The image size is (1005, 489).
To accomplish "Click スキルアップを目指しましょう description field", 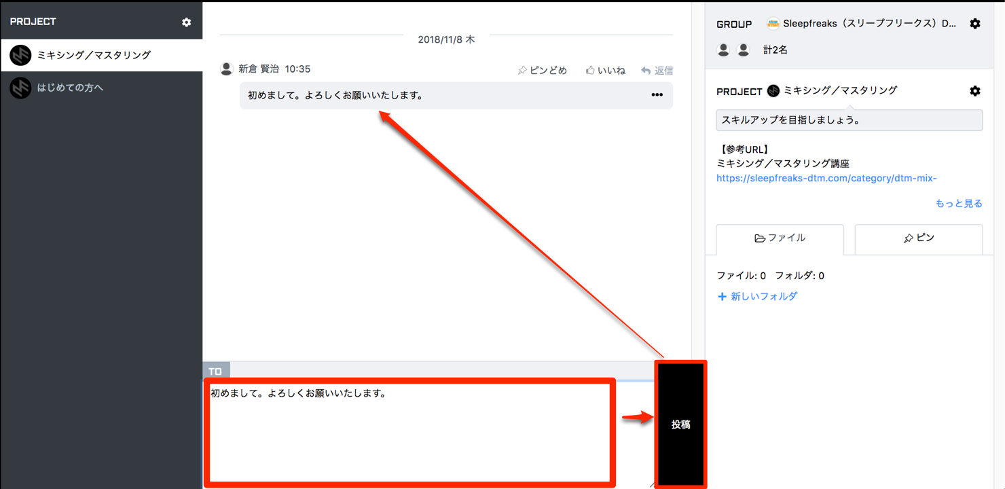I will click(849, 120).
